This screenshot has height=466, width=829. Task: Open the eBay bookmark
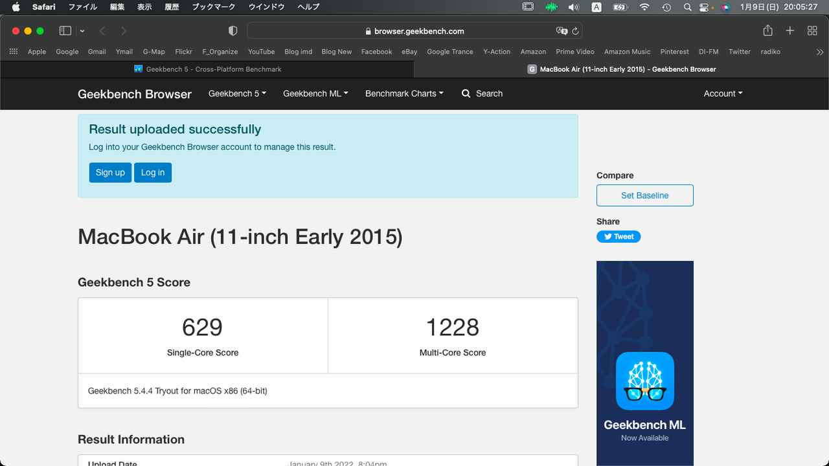click(409, 52)
